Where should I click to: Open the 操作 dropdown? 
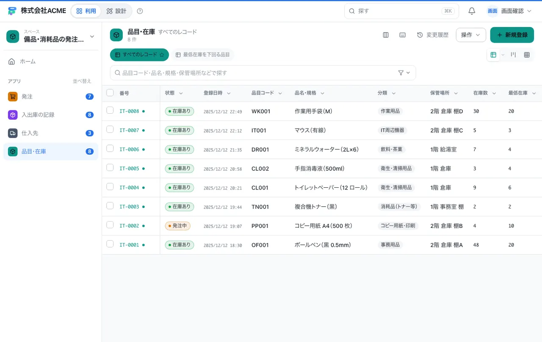(471, 35)
